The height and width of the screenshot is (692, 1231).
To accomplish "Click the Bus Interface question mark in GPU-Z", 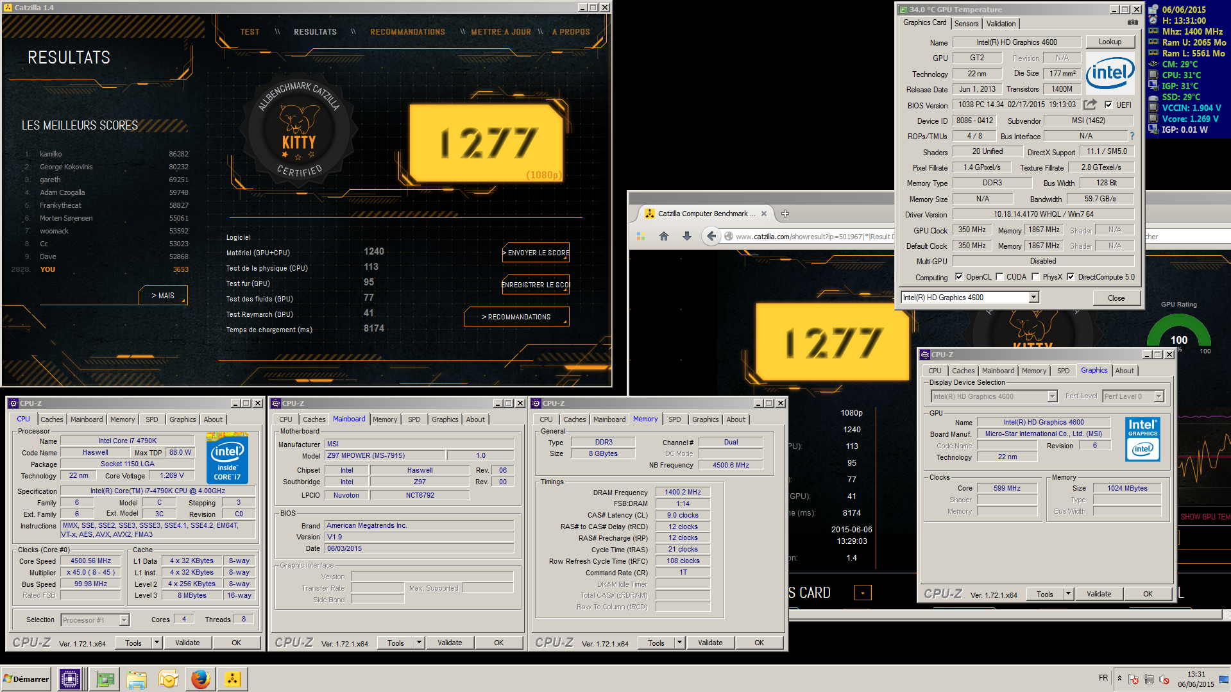I will click(1132, 136).
